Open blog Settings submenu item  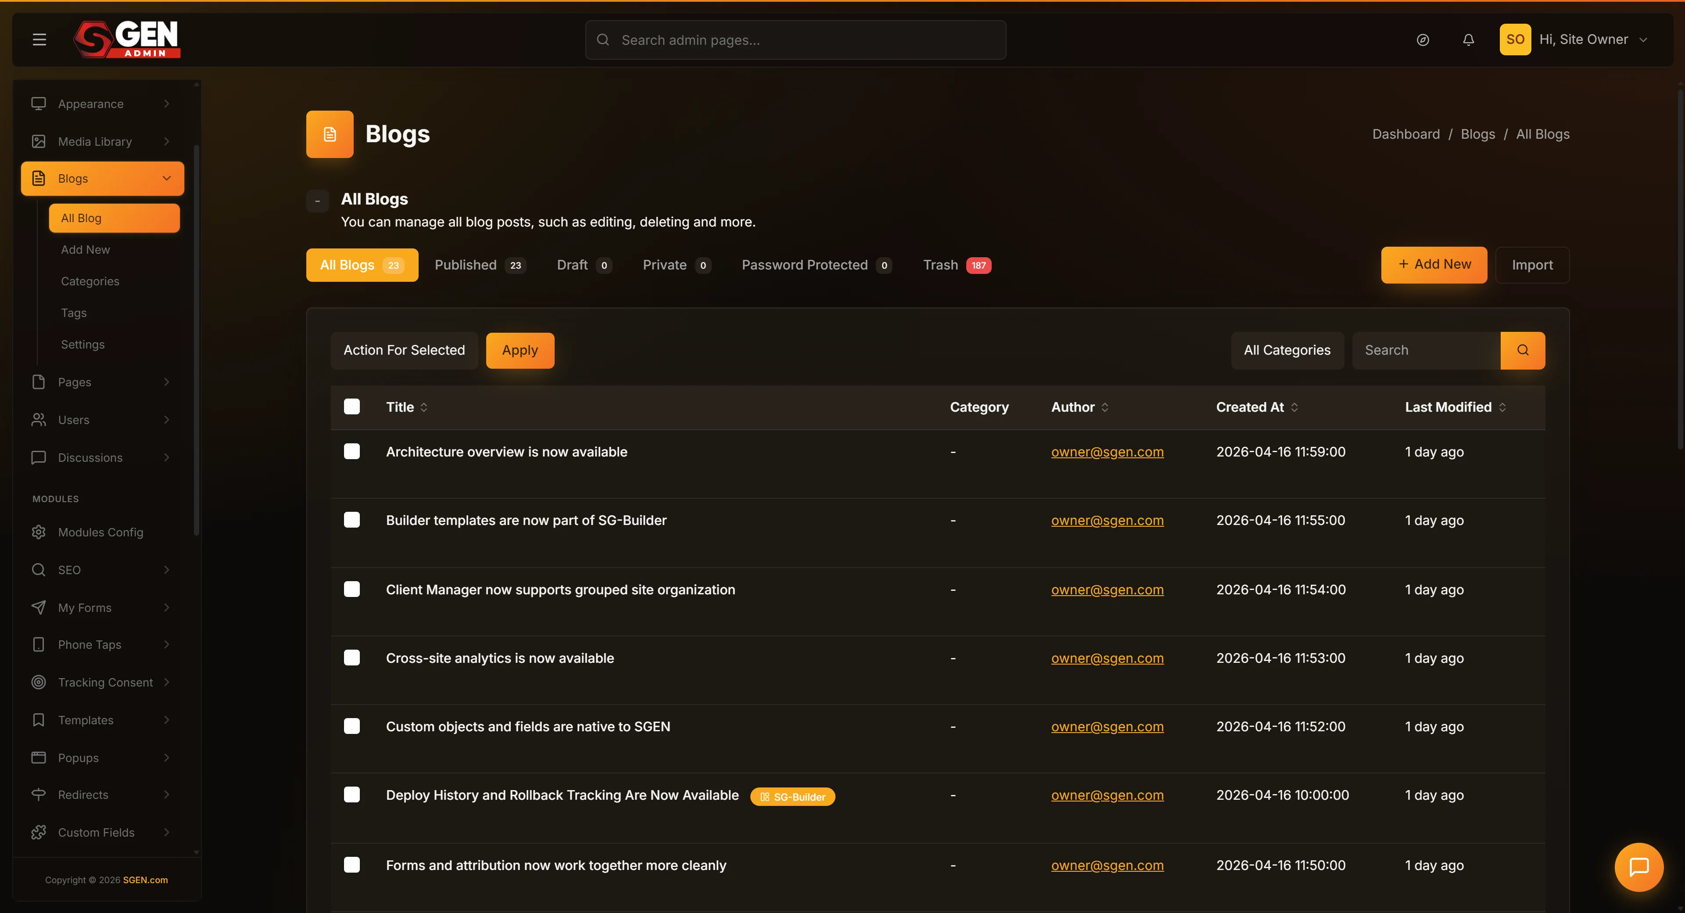[x=82, y=344]
